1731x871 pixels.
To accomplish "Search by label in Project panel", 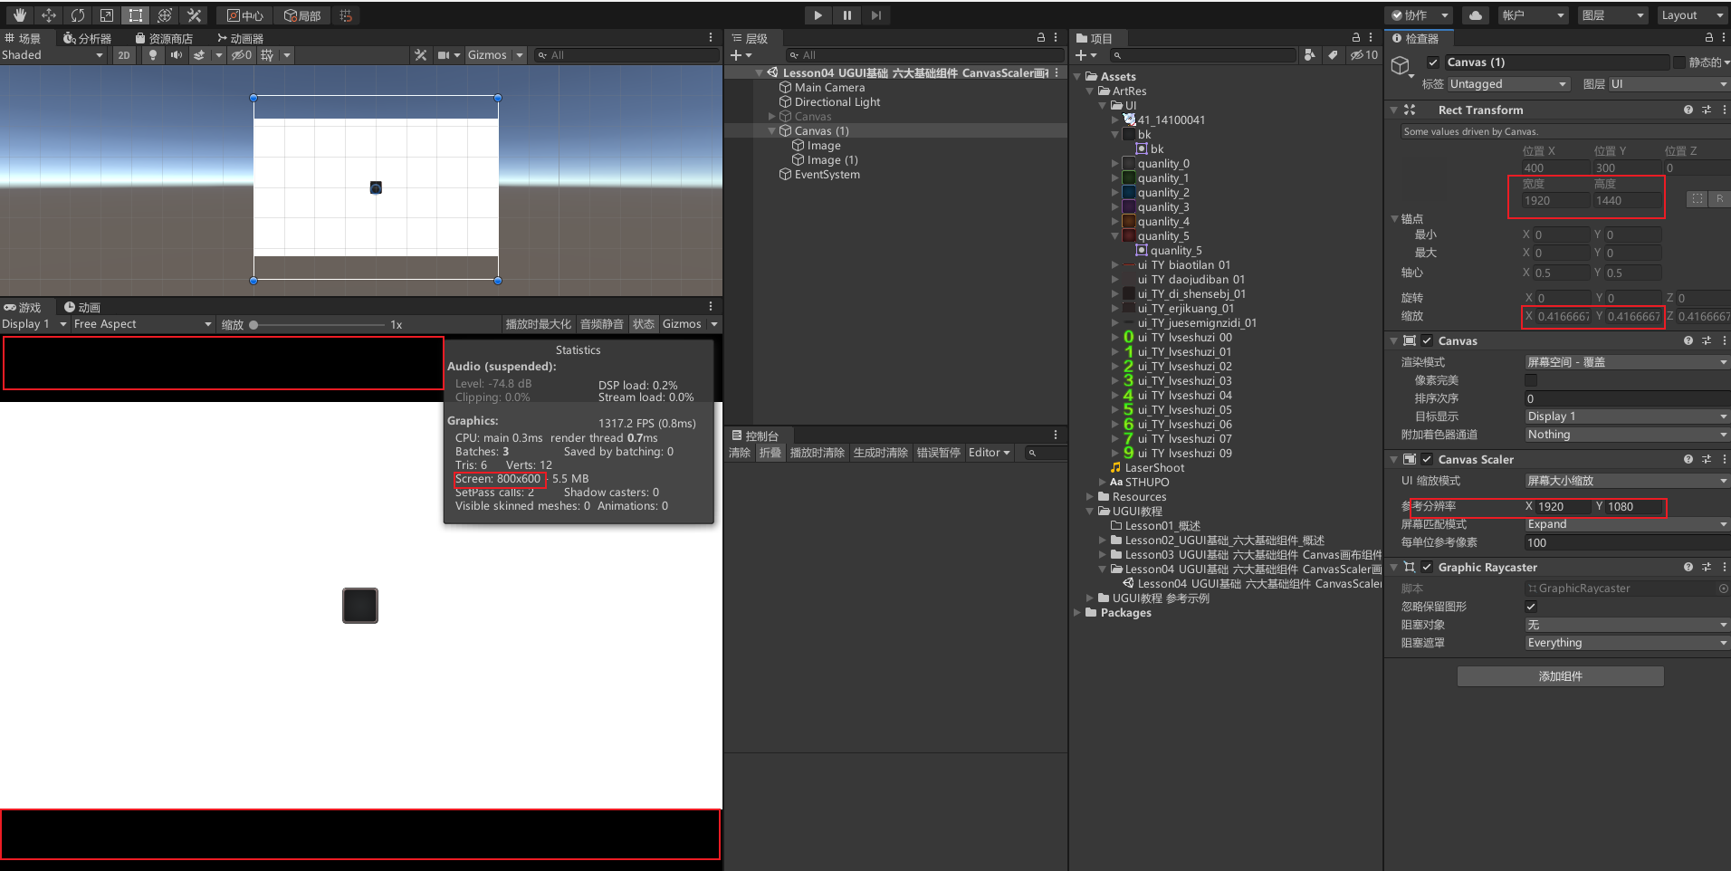I will pos(1333,55).
